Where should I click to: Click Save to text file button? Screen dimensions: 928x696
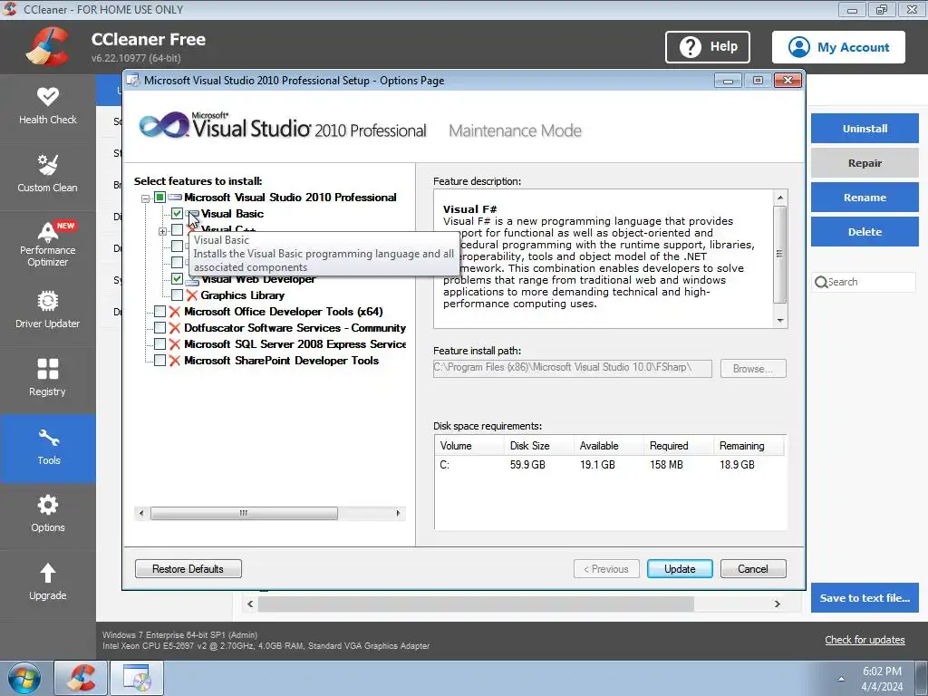[865, 598]
